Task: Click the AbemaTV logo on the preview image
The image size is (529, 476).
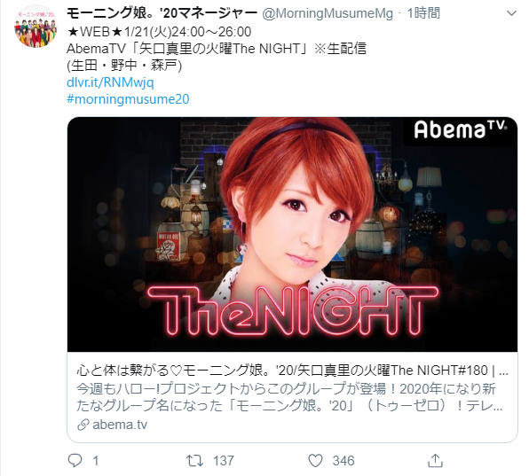Action: pyautogui.click(x=460, y=129)
